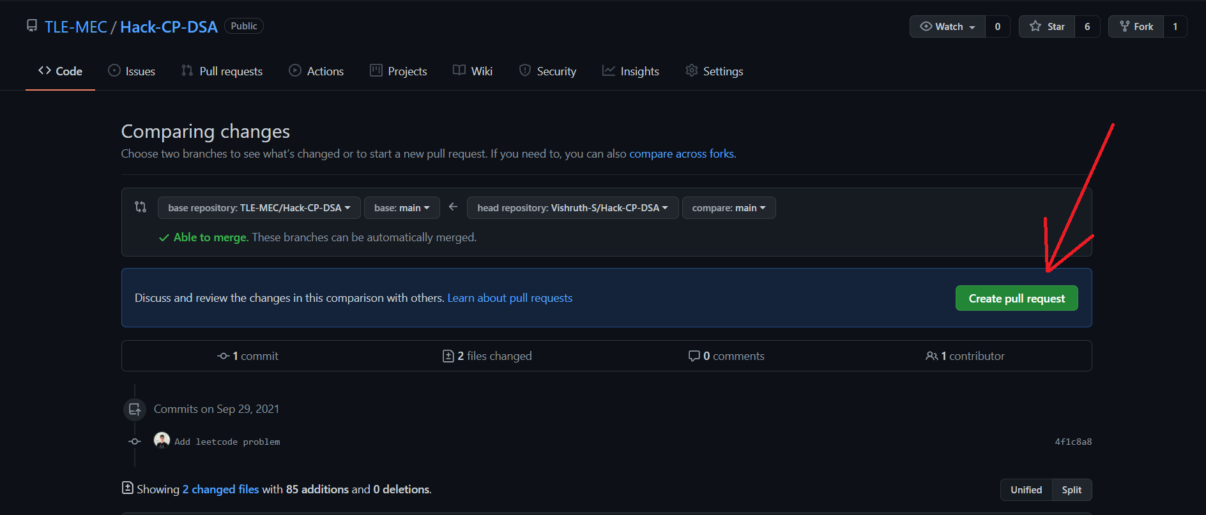Follow Learn about pull requests link
This screenshot has width=1206, height=515.
(510, 298)
